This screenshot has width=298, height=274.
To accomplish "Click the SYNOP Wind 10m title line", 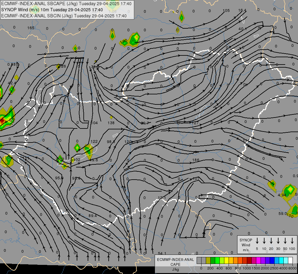I will click(x=52, y=10).
